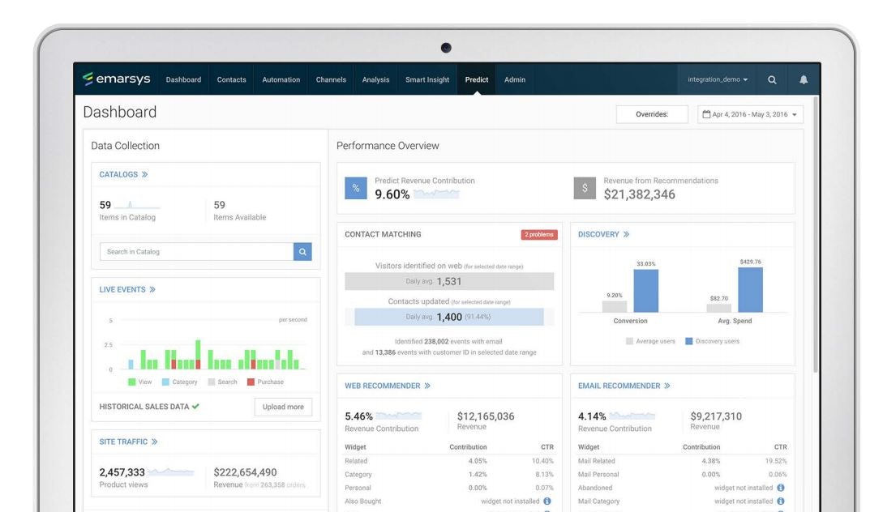Click the info icon next to the Abandoned widget
Screen dimensions: 883x512
point(780,488)
